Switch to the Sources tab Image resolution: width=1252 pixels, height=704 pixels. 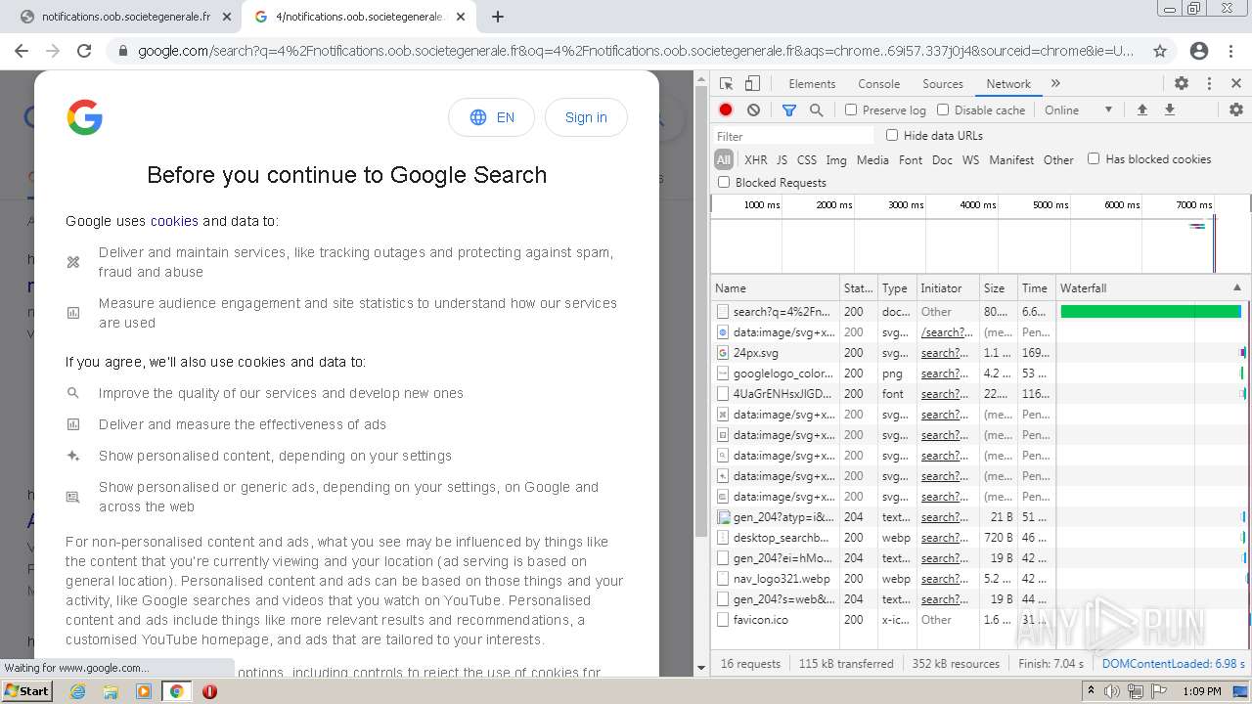click(943, 84)
